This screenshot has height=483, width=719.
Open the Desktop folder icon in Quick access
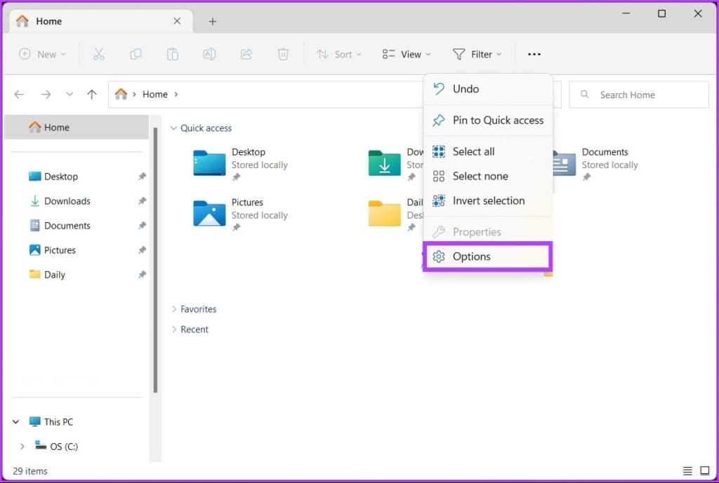tap(209, 163)
